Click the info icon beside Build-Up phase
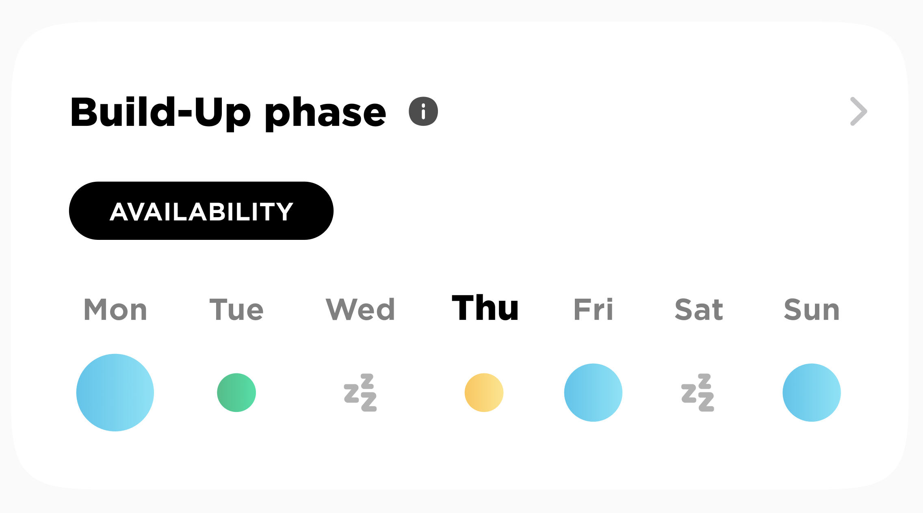This screenshot has width=923, height=513. [x=423, y=112]
